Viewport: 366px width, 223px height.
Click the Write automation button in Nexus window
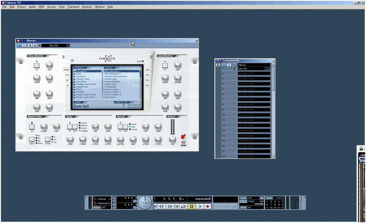(35, 45)
